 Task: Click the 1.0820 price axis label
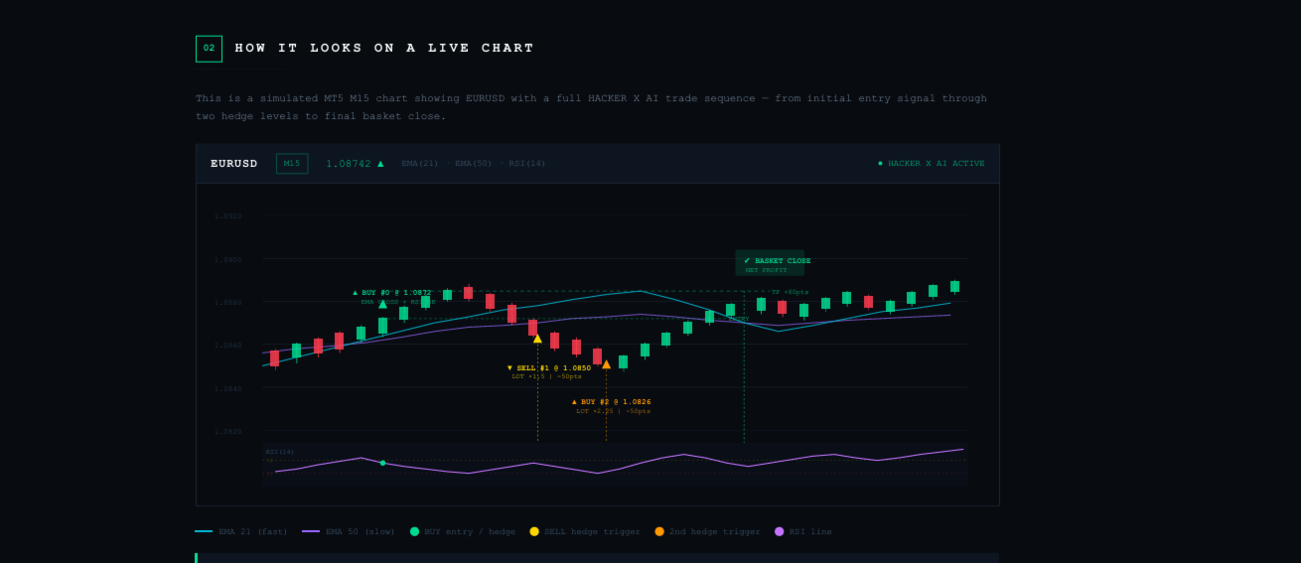227,432
